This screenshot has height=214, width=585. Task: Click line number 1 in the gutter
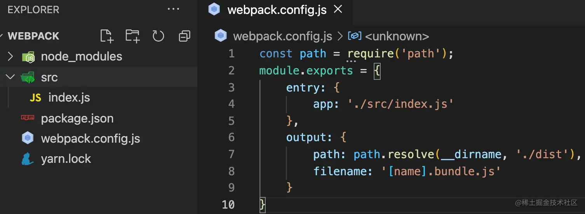(232, 53)
